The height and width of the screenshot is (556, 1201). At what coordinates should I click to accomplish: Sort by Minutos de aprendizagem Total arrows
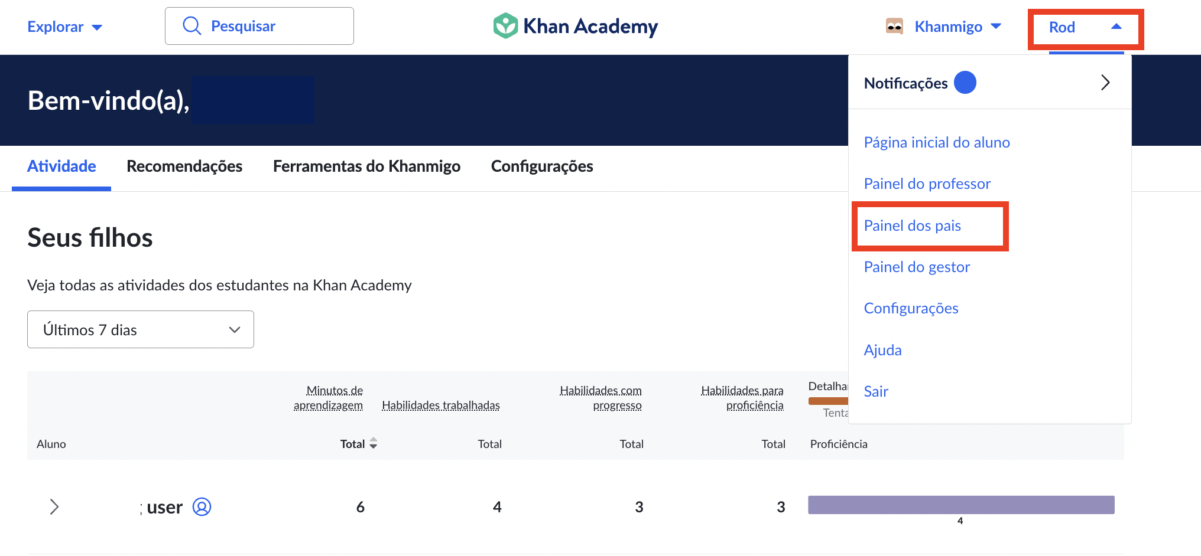tap(373, 443)
